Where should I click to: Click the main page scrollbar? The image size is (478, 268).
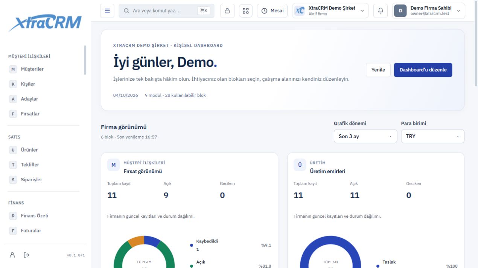476,43
